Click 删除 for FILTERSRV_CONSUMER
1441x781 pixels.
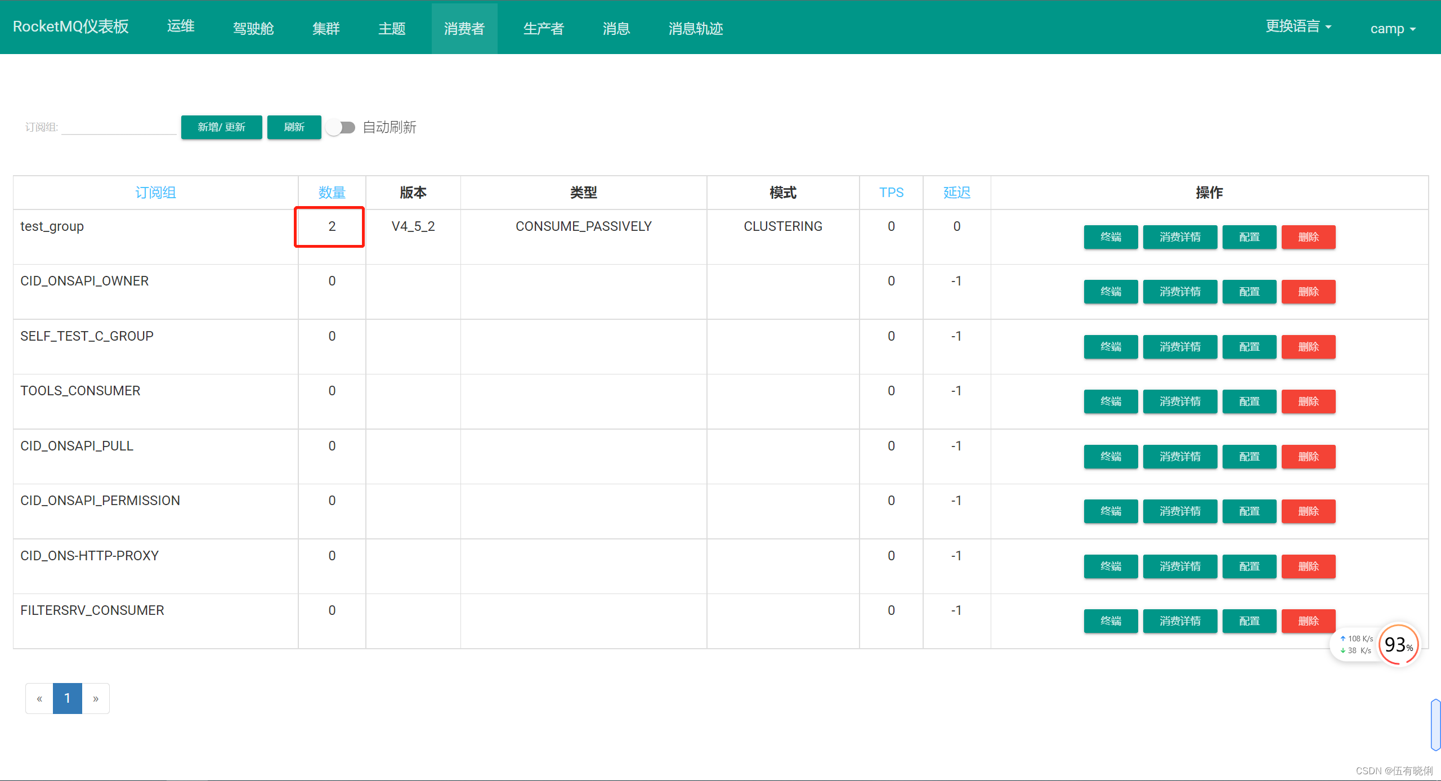tap(1308, 621)
